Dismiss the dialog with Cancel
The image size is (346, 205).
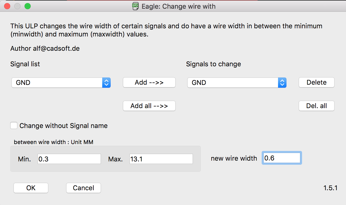point(83,188)
